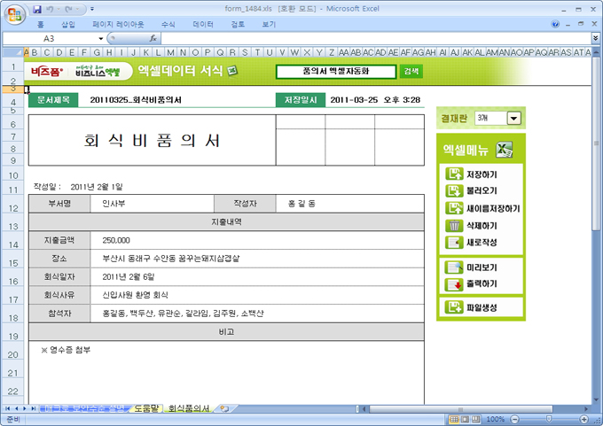This screenshot has width=603, height=426.
Task: Open the 데이터 ribbon tab
Action: point(203,24)
